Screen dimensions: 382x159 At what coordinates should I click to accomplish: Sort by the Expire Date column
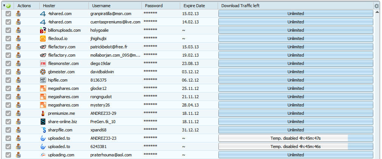point(199,6)
